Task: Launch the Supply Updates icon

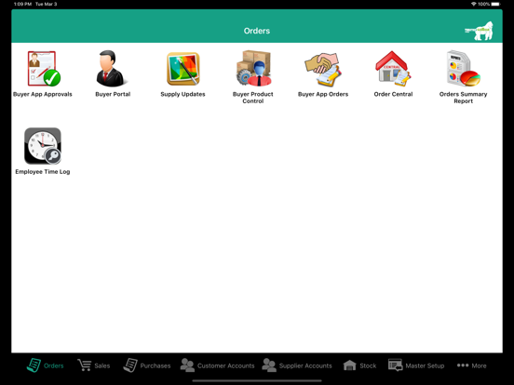Action: coord(183,69)
